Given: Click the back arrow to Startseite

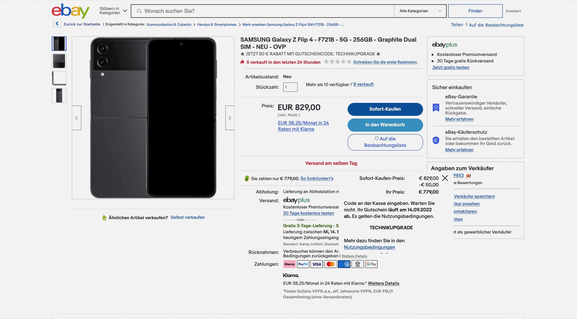Looking at the screenshot, I should [57, 24].
